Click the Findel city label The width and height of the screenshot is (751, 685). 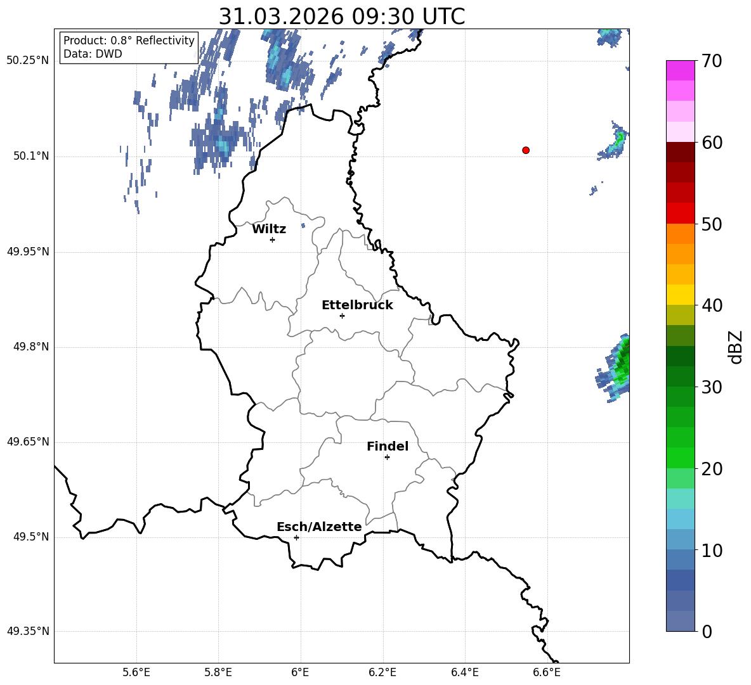pyautogui.click(x=388, y=446)
